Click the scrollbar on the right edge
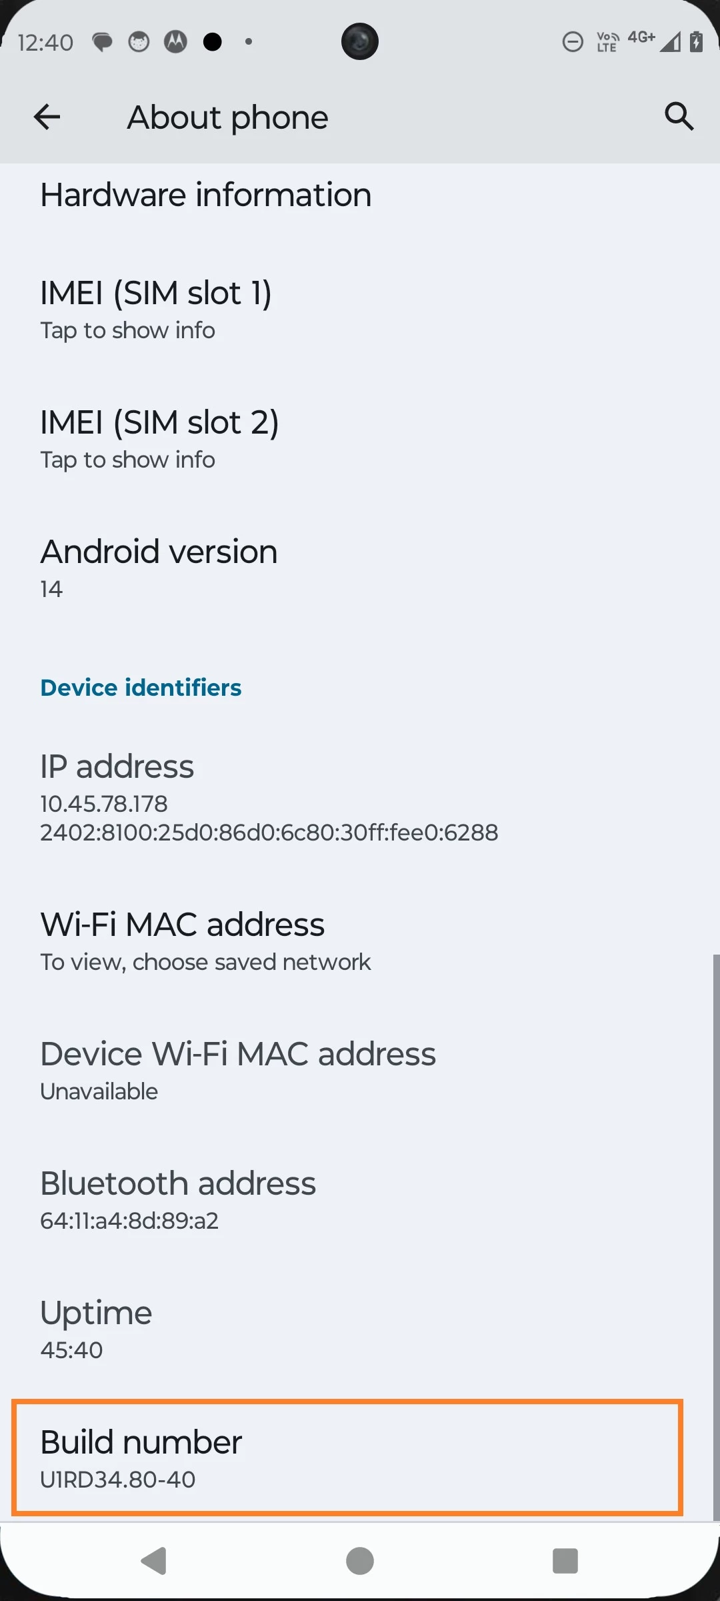Viewport: 720px width, 1601px height. 716,1234
